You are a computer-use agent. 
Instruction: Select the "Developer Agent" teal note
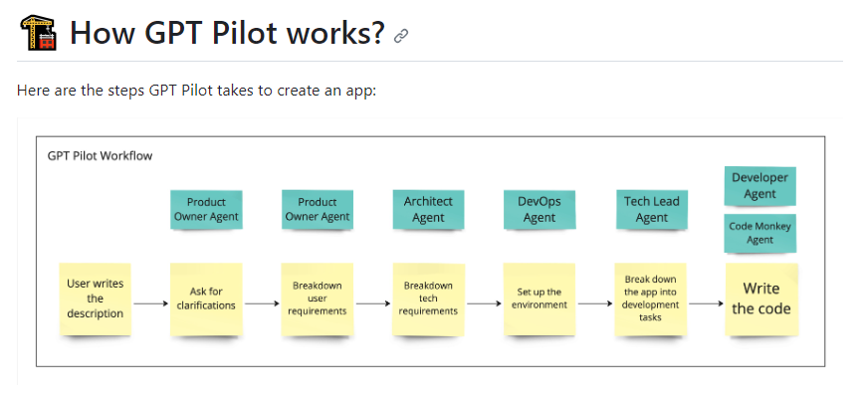click(x=759, y=186)
